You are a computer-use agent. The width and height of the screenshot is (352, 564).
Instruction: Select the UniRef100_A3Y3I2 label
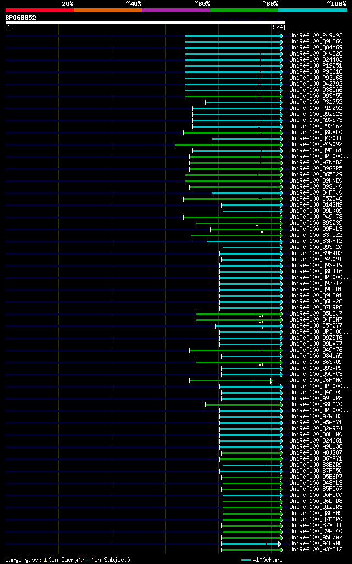coord(316,550)
